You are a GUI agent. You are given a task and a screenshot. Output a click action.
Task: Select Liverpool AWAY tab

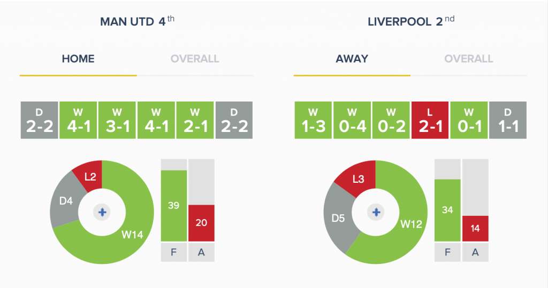[352, 59]
